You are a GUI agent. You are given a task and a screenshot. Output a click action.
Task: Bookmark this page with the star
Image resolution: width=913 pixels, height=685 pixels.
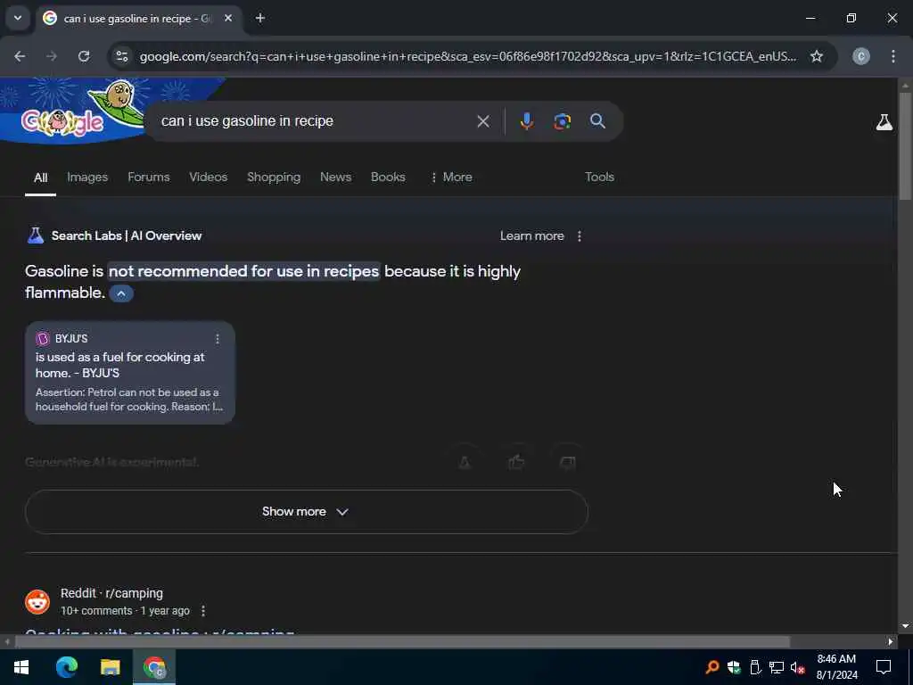[x=817, y=56]
